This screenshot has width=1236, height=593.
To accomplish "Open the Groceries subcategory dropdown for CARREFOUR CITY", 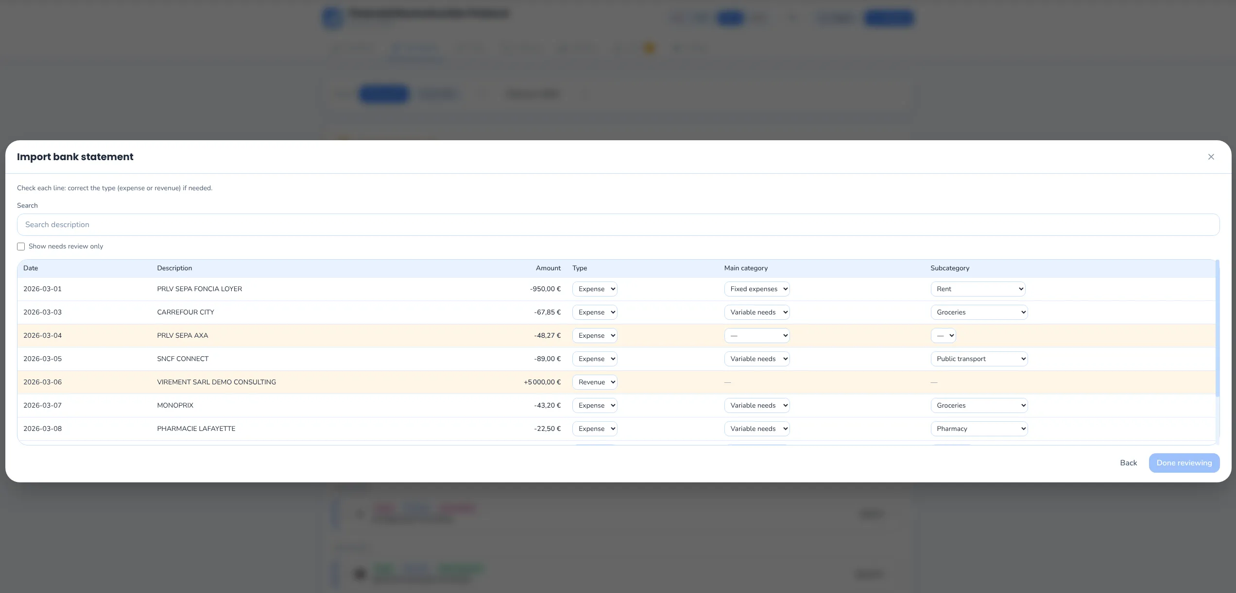I will 978,312.
